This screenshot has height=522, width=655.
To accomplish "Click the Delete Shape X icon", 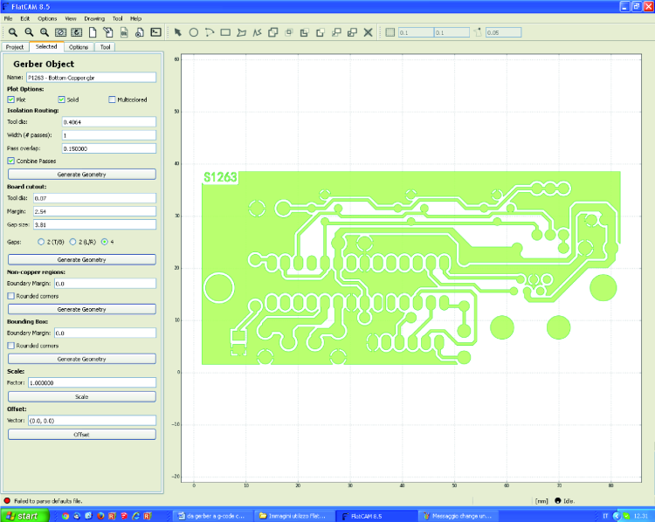I will point(368,32).
